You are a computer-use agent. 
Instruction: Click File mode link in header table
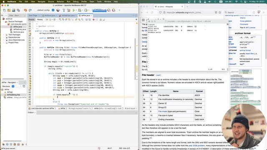162,111
